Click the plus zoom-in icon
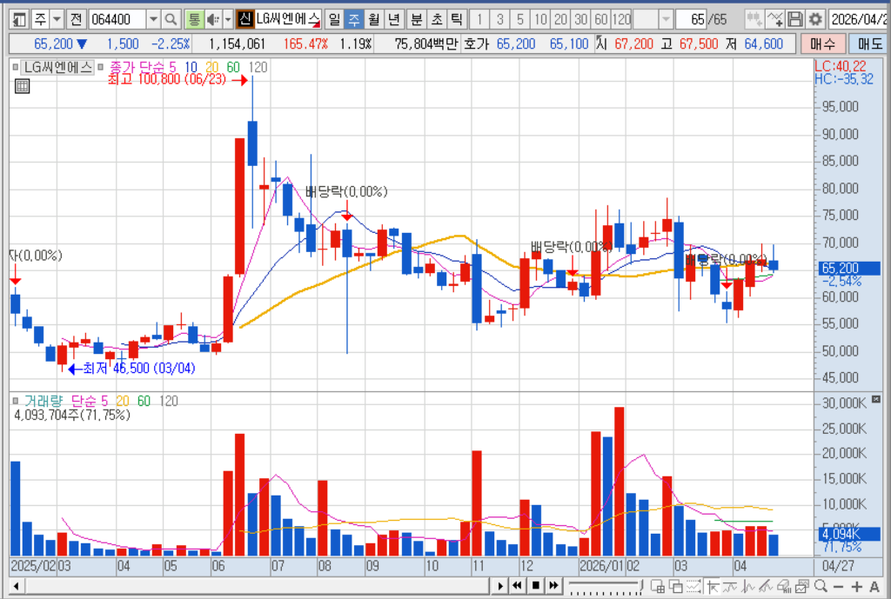This screenshot has height=599, width=891. pyautogui.click(x=856, y=586)
